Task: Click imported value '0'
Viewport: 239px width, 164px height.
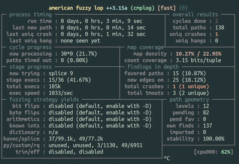Action: [x=204, y=132]
